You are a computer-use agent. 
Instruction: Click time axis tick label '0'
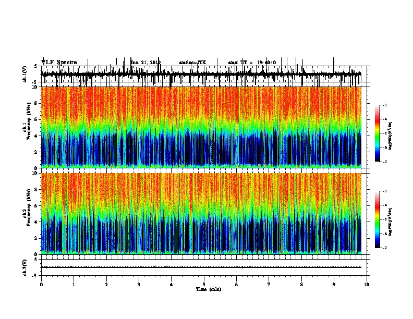click(x=41, y=285)
